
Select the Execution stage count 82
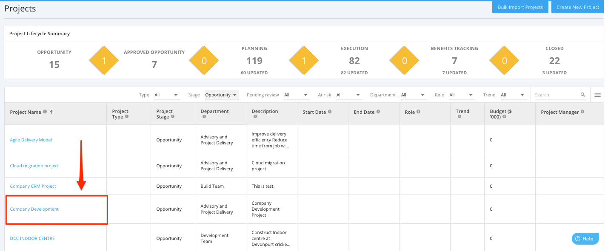point(354,61)
